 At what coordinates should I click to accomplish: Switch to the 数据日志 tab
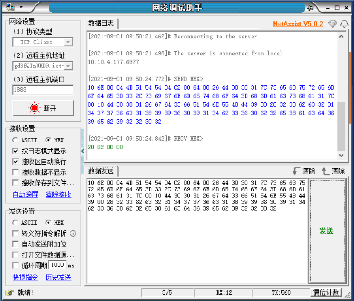click(x=101, y=23)
